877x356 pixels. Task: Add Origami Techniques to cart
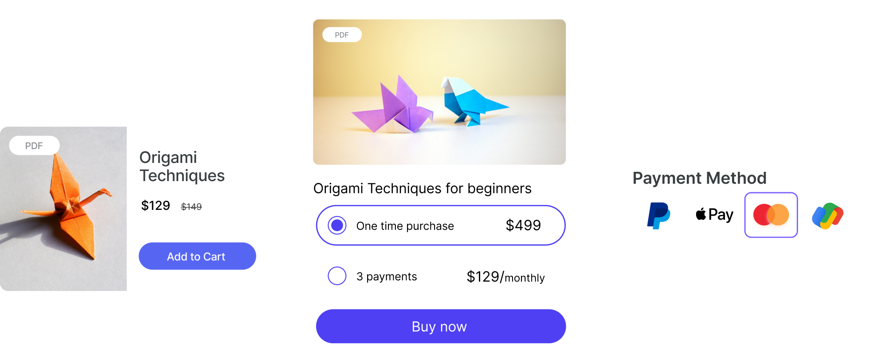tap(197, 256)
